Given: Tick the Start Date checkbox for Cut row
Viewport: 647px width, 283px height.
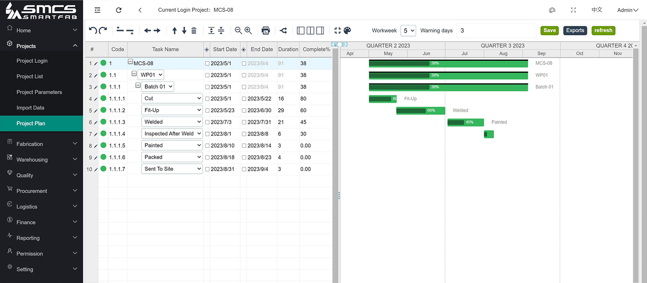Looking at the screenshot, I should [x=207, y=99].
